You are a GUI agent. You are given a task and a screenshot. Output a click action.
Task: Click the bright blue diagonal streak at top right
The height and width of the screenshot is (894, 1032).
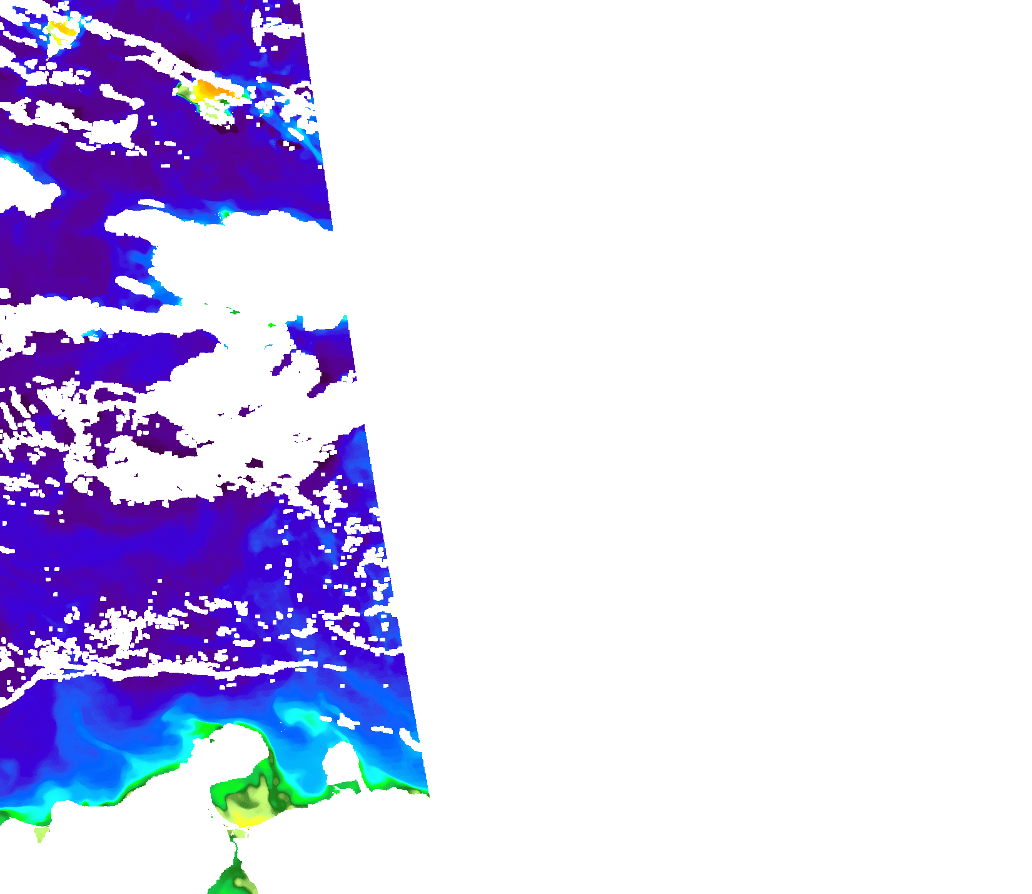click(311, 147)
